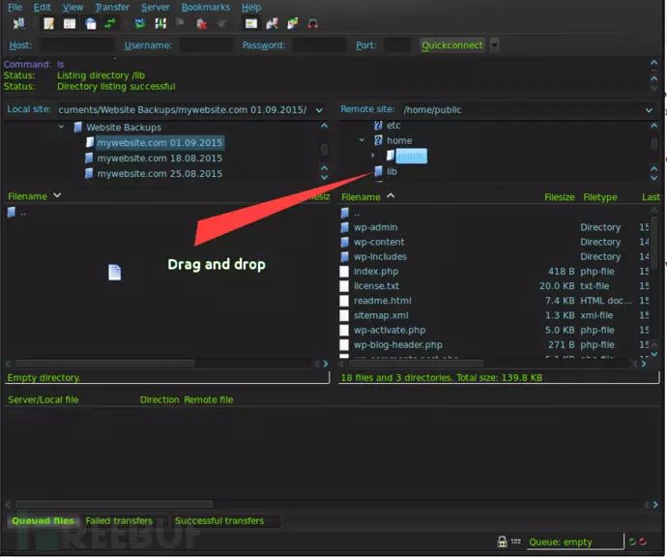Refresh the file and folder lists
The width and height of the screenshot is (667, 557).
click(140, 24)
